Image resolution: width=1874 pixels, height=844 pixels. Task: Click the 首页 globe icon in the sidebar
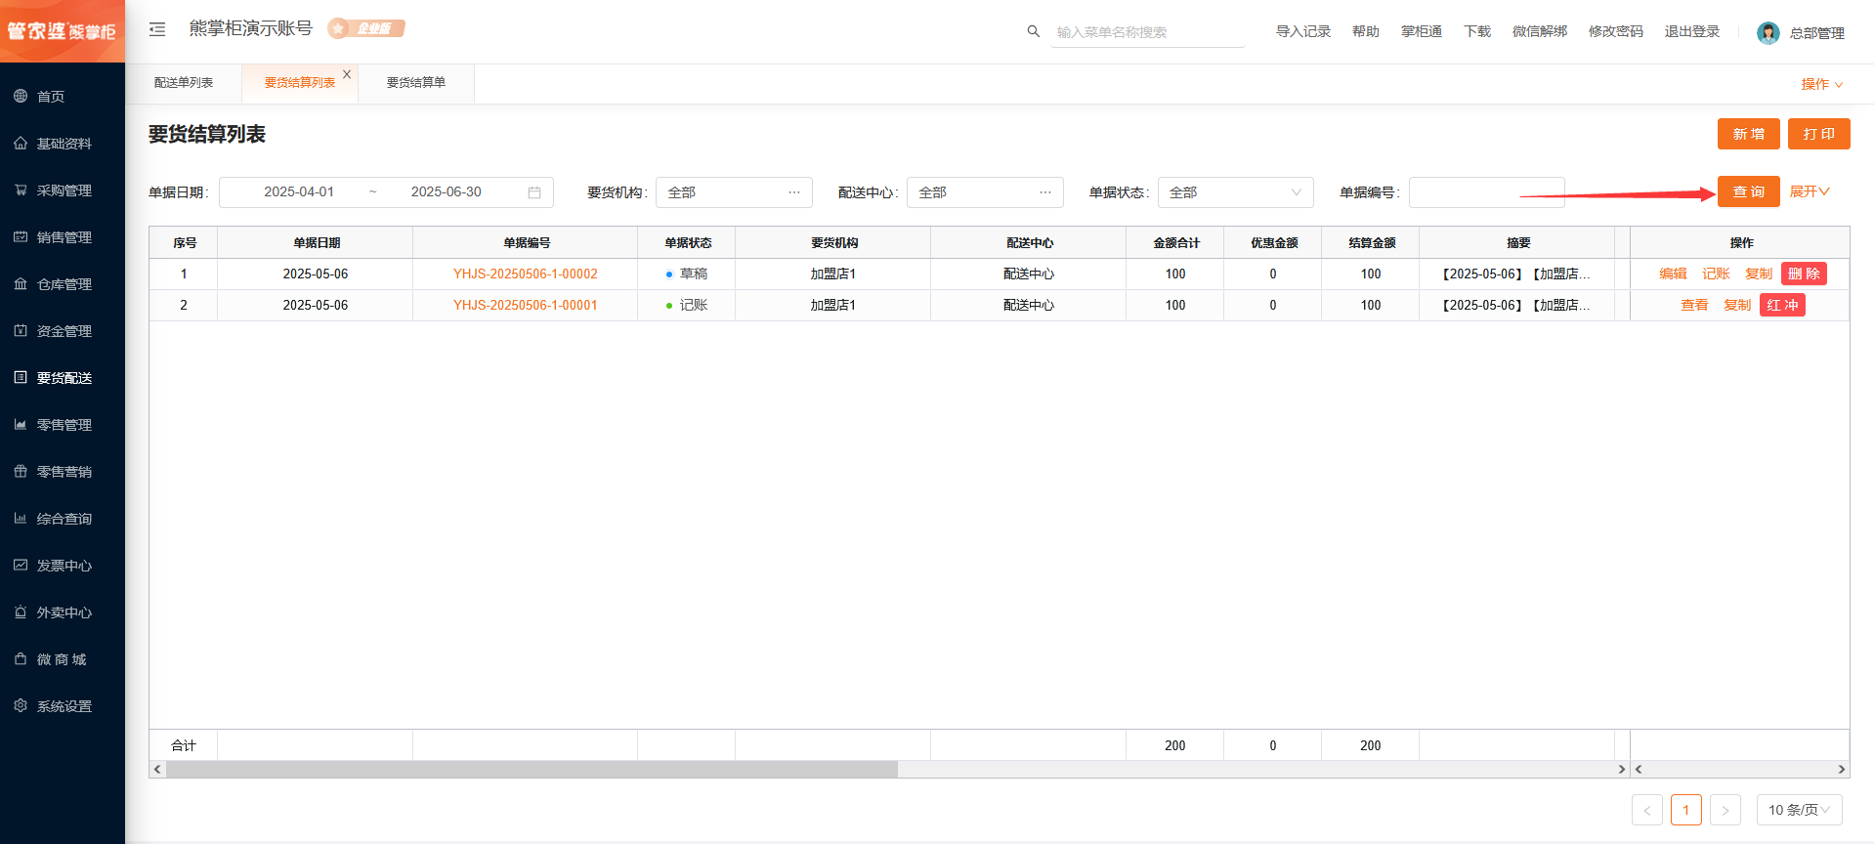pos(21,96)
